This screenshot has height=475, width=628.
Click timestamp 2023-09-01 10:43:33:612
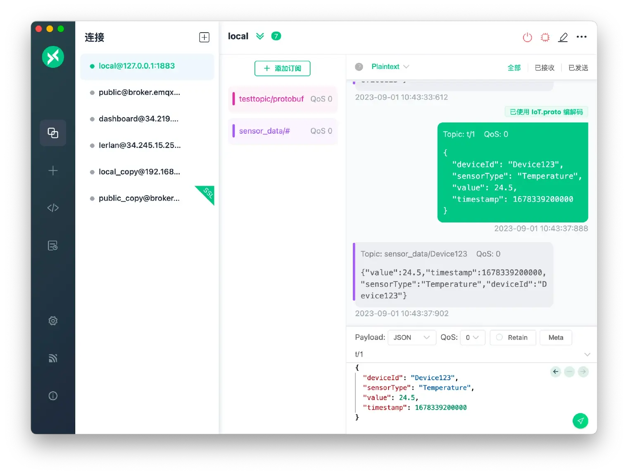[401, 97]
